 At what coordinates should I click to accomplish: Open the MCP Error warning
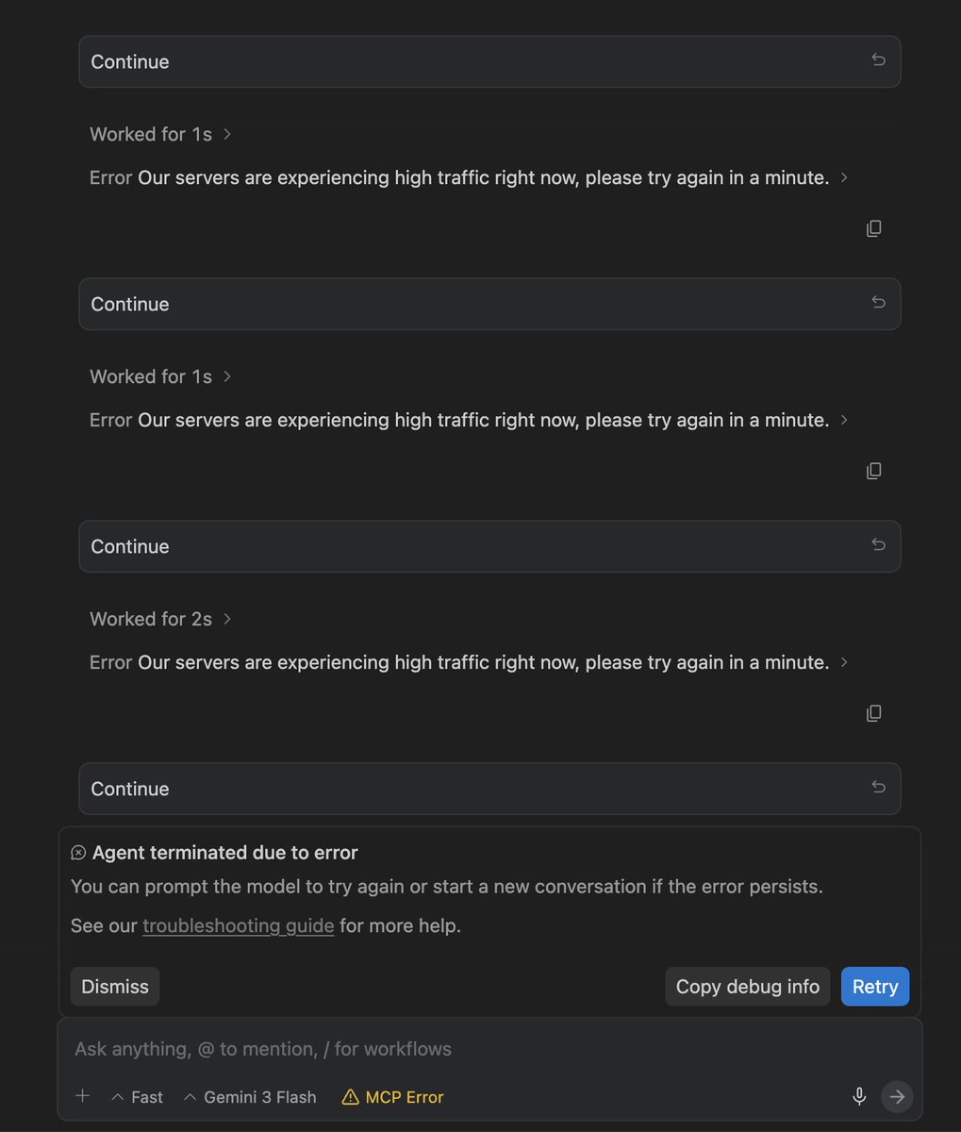(392, 1097)
